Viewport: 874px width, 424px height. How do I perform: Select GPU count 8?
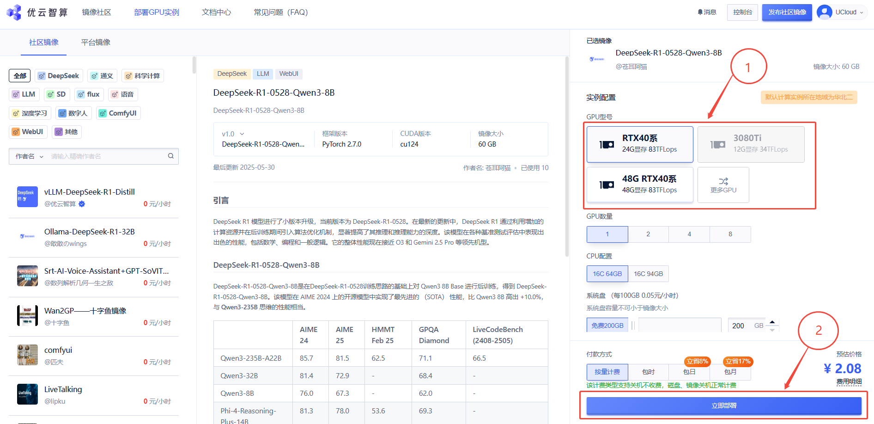click(730, 234)
